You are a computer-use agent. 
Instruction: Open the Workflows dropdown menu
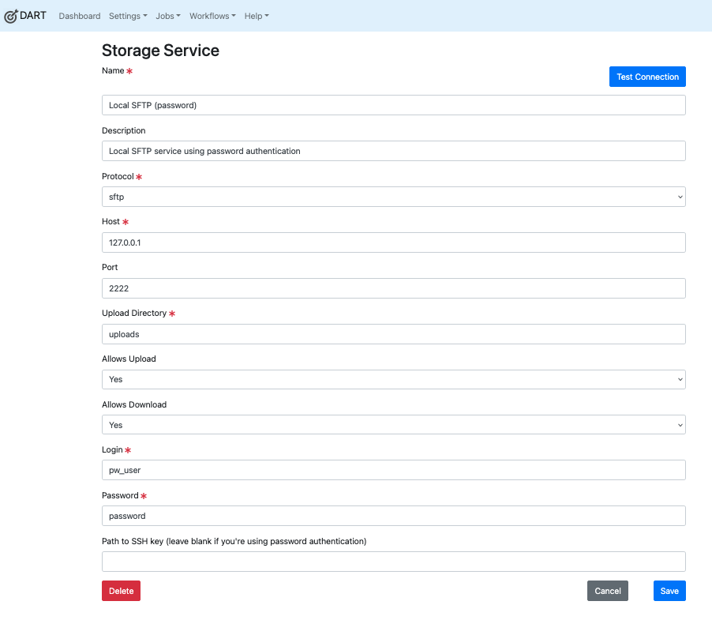[212, 16]
